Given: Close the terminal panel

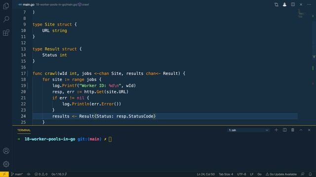Looking at the screenshot, I should point(309,130).
